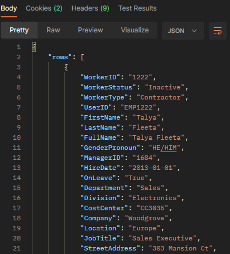Click the "FullName" key
Viewport: 230px width, 254px height.
100,137
